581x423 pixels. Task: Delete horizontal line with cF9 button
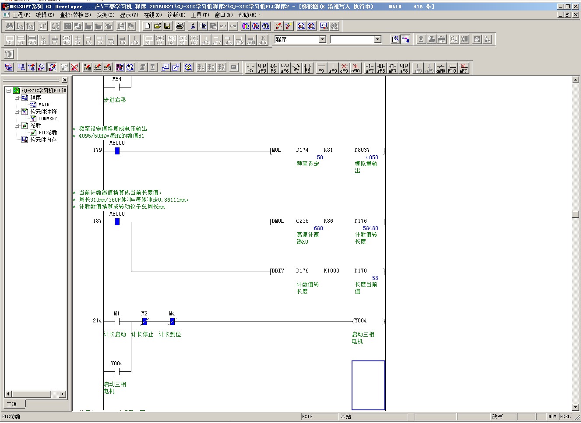(x=344, y=67)
